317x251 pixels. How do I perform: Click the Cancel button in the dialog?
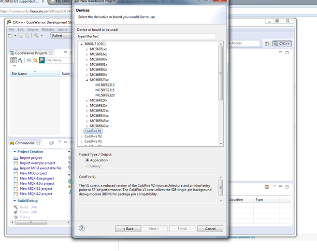(x=210, y=229)
